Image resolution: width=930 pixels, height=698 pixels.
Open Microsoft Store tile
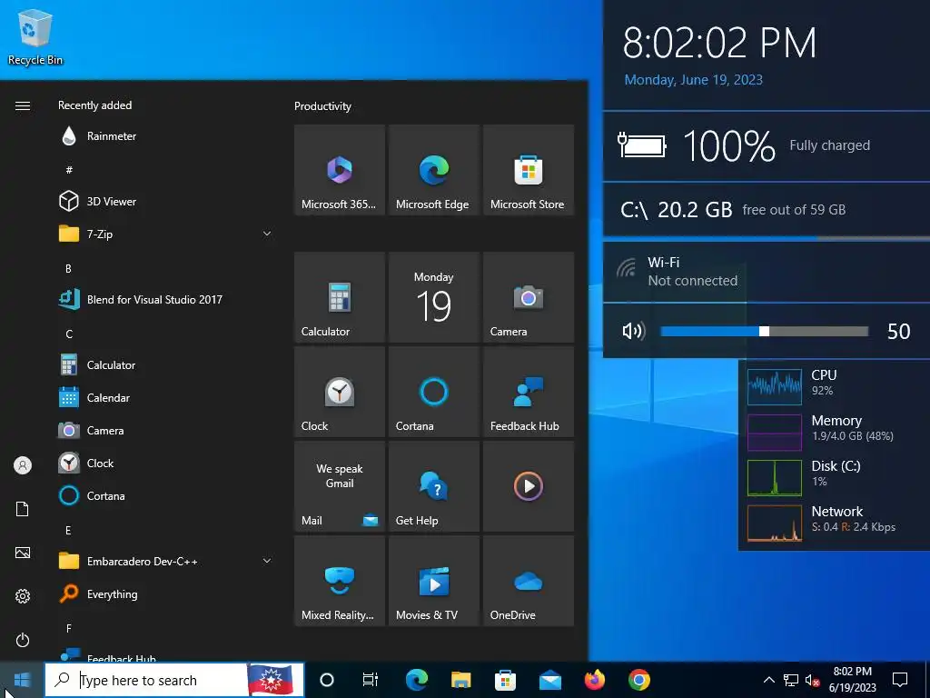[529, 170]
